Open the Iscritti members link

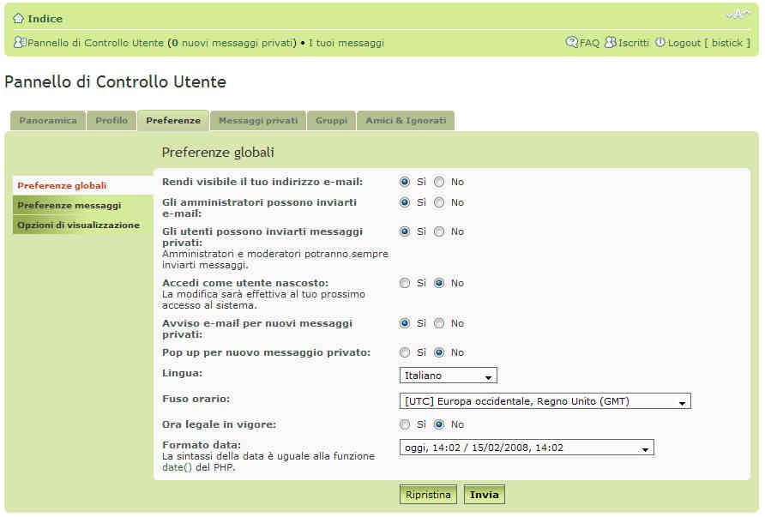point(633,43)
